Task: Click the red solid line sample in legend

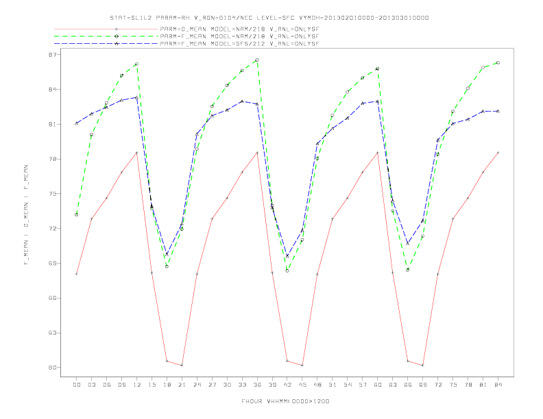Action: 106,29
